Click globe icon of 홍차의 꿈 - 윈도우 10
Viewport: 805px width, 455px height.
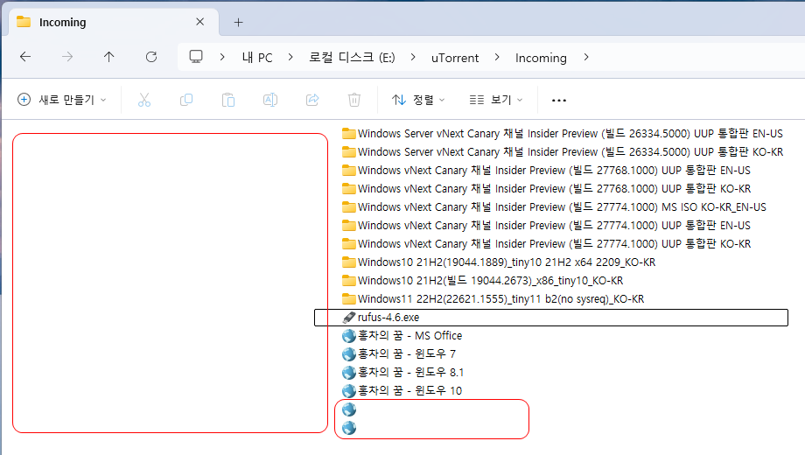click(x=348, y=391)
